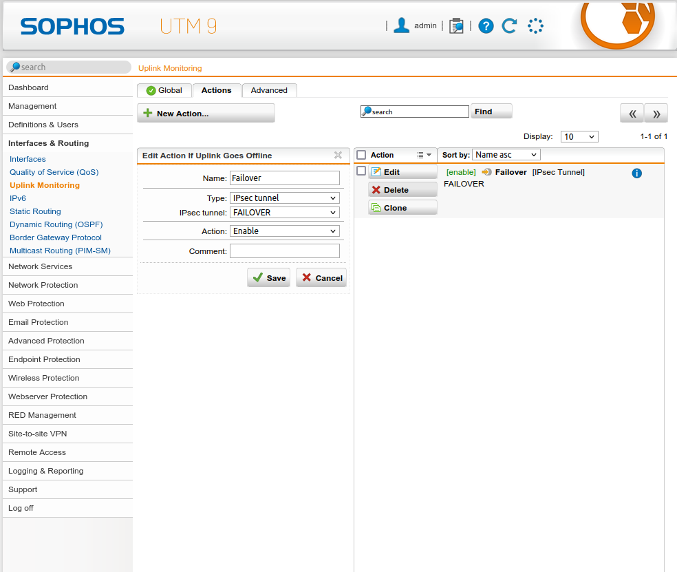Image resolution: width=677 pixels, height=572 pixels.
Task: Click the Save button
Action: point(268,278)
